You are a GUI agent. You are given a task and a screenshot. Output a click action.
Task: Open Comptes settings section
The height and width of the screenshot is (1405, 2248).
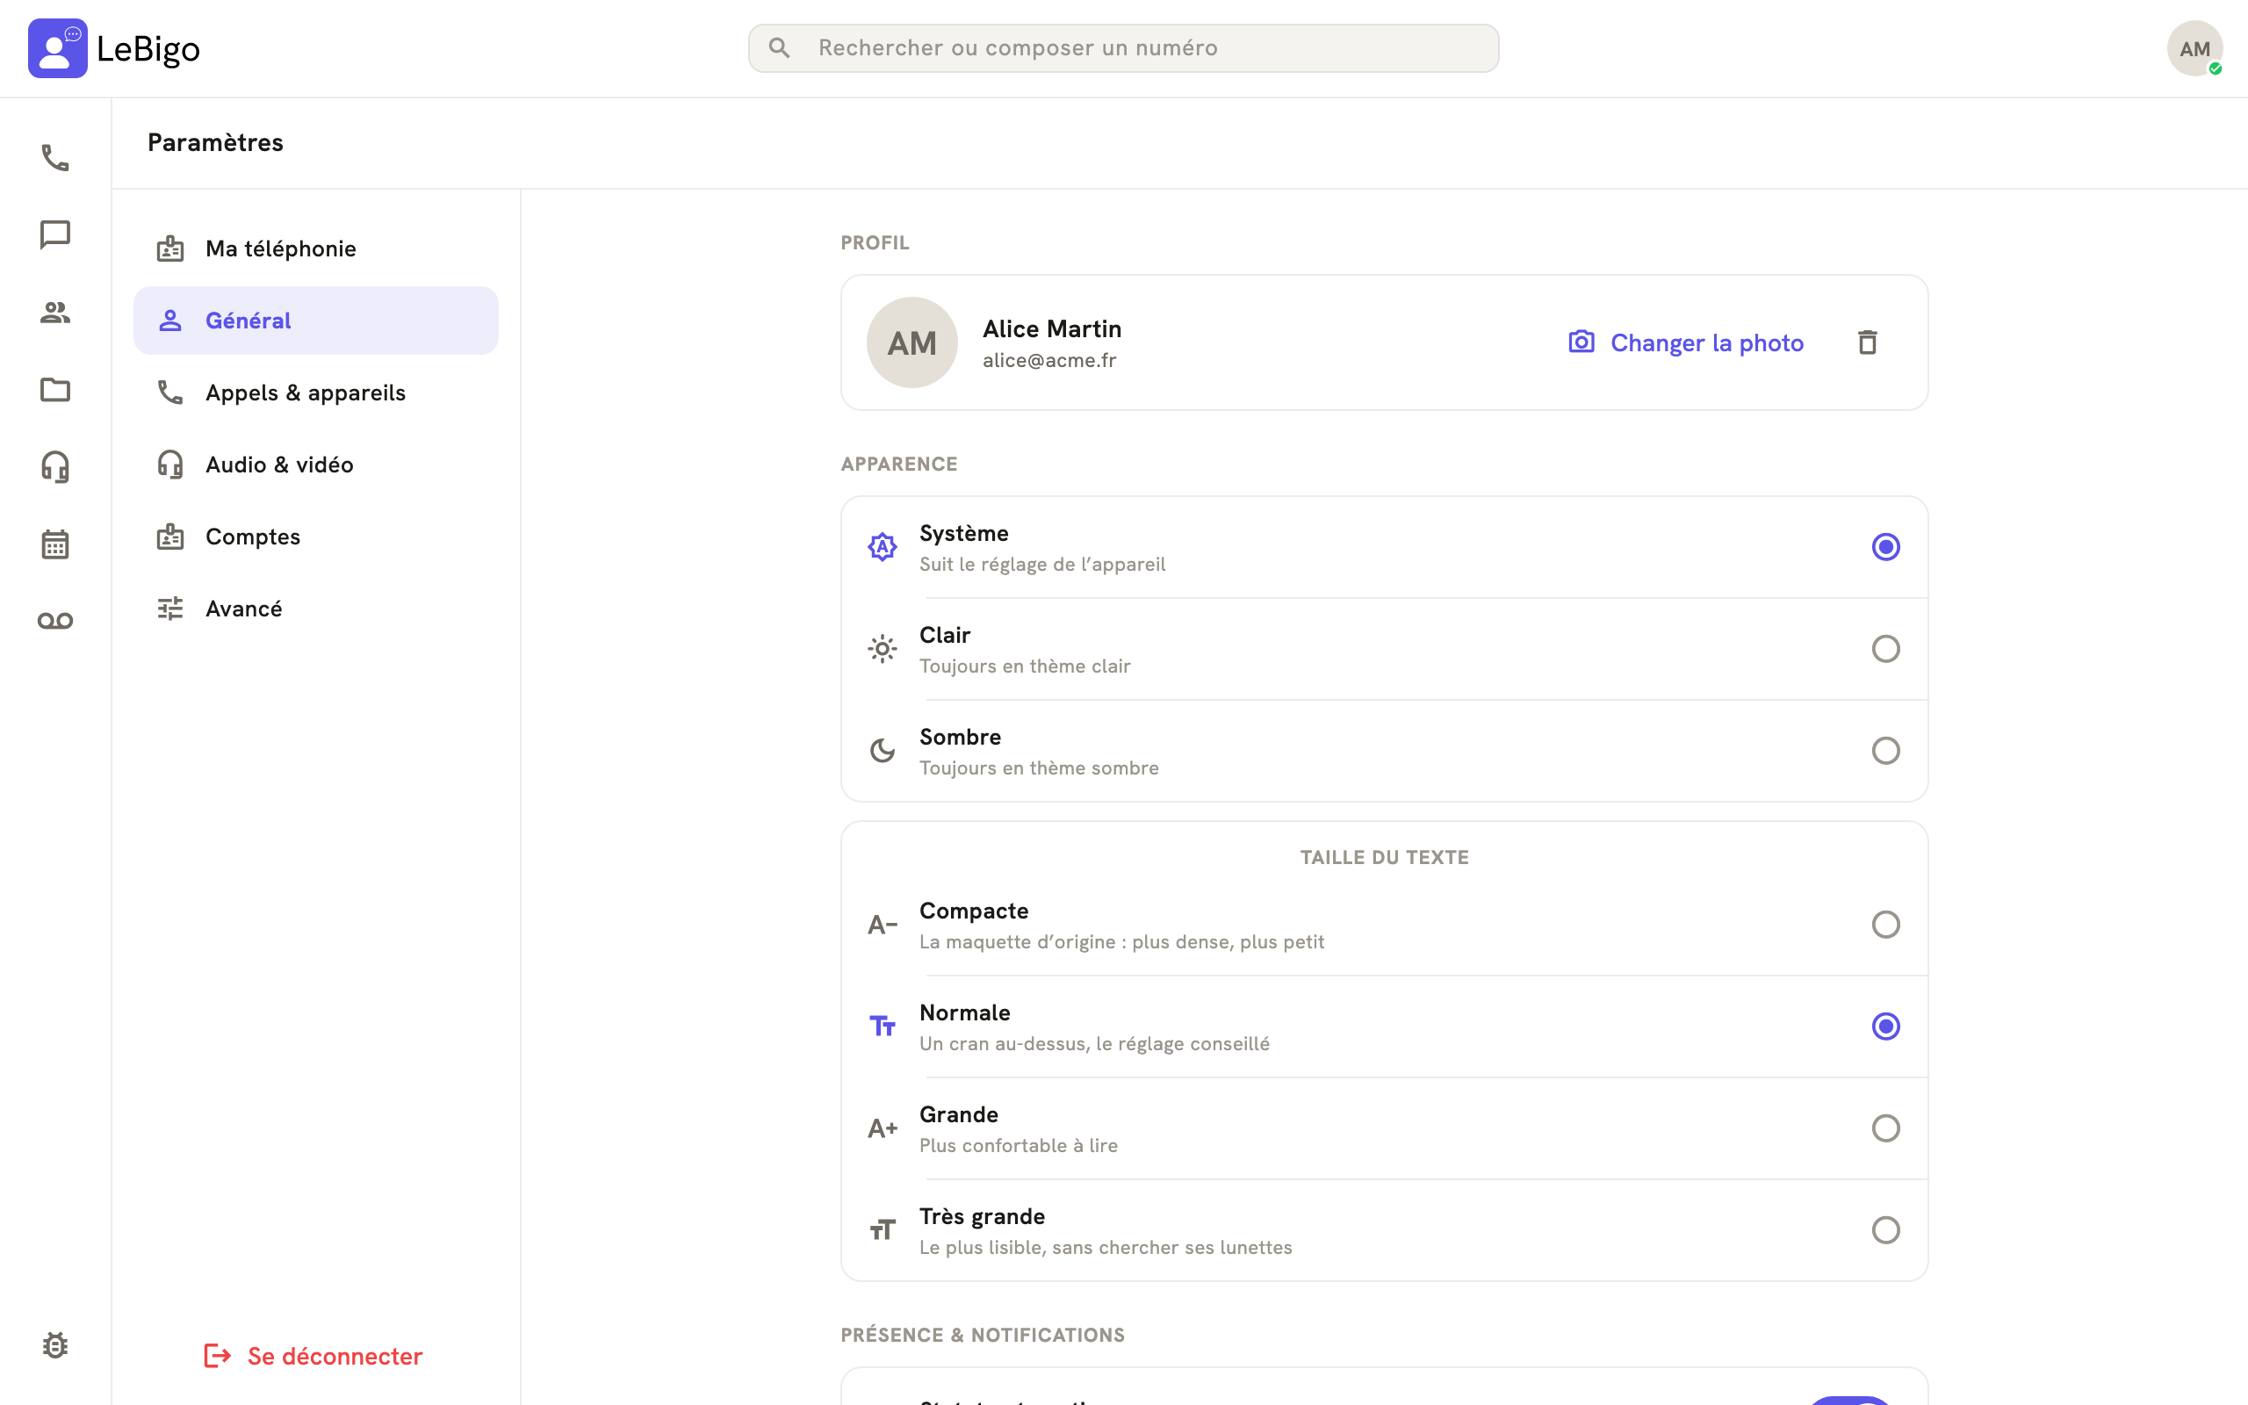[316, 537]
